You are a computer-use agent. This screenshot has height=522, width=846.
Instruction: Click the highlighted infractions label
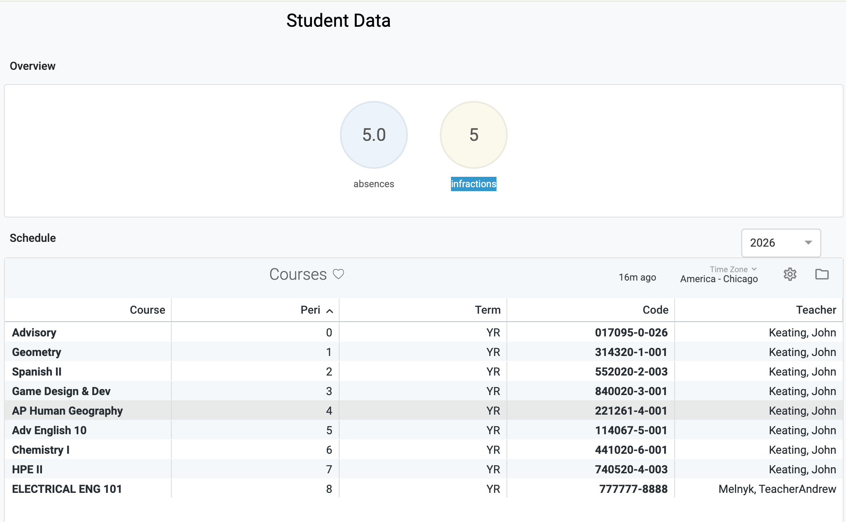[x=473, y=184]
